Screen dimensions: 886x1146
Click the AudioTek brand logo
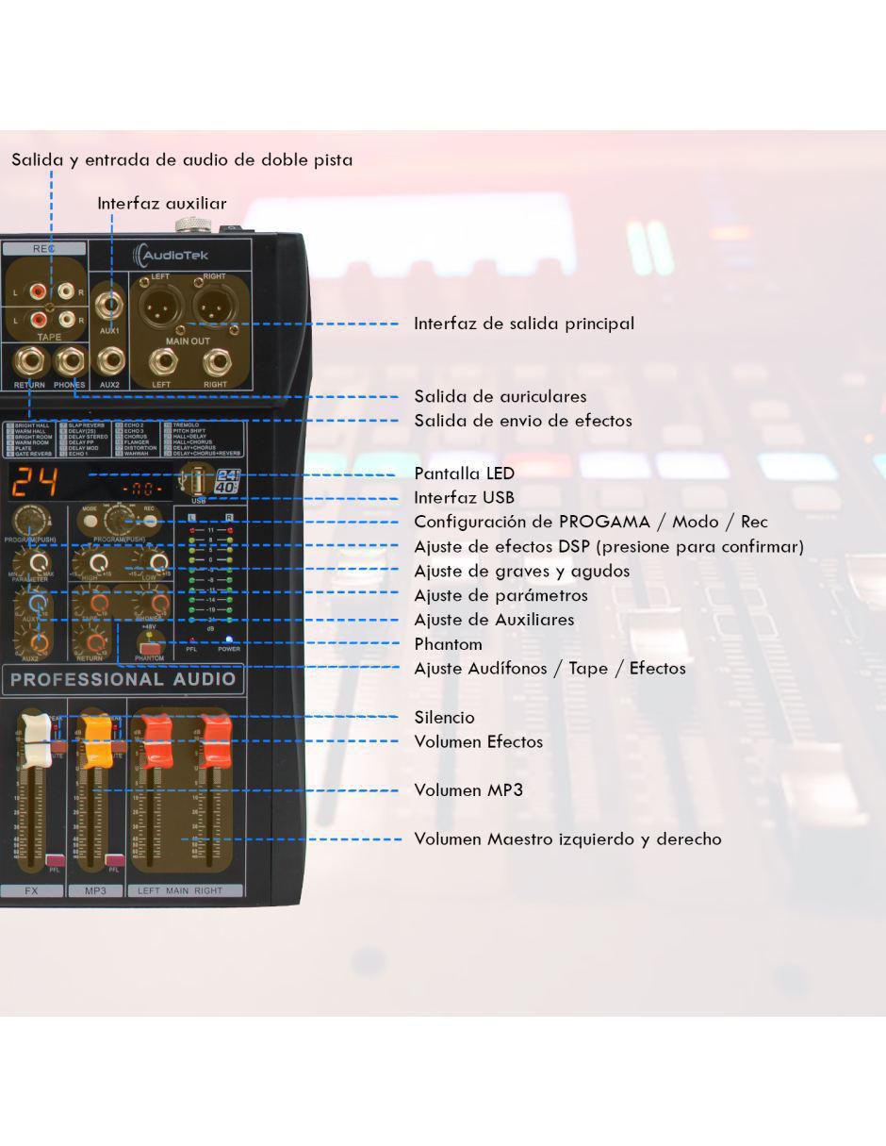pyautogui.click(x=171, y=255)
